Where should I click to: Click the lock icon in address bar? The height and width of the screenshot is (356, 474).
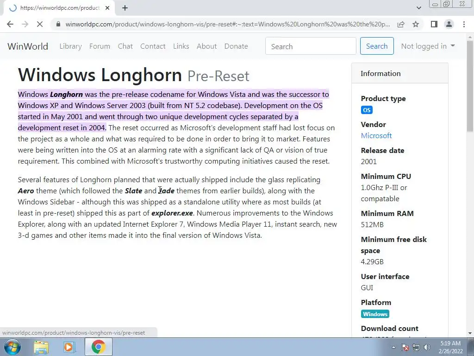pyautogui.click(x=58, y=24)
